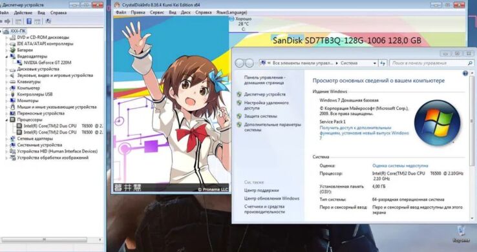
Task: Open the Файл menu in CrystalDiskInfo
Action: (121, 12)
